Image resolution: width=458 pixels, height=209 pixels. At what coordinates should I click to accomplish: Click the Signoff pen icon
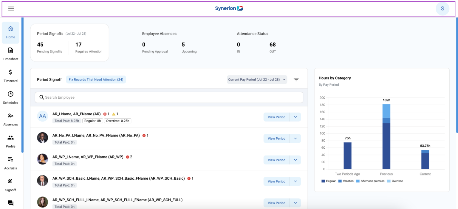[x=10, y=181]
